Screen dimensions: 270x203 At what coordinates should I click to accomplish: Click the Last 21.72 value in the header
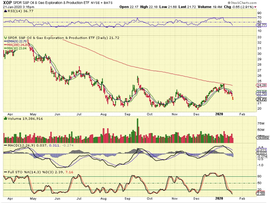(x=187, y=7)
